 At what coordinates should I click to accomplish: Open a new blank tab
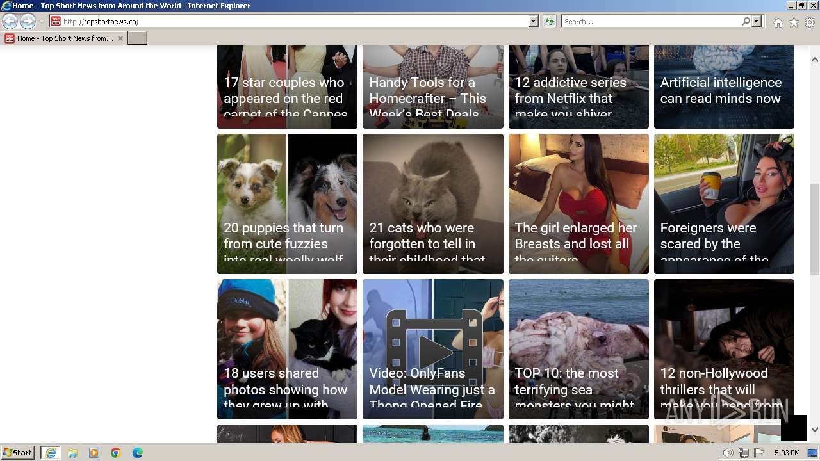pos(138,38)
